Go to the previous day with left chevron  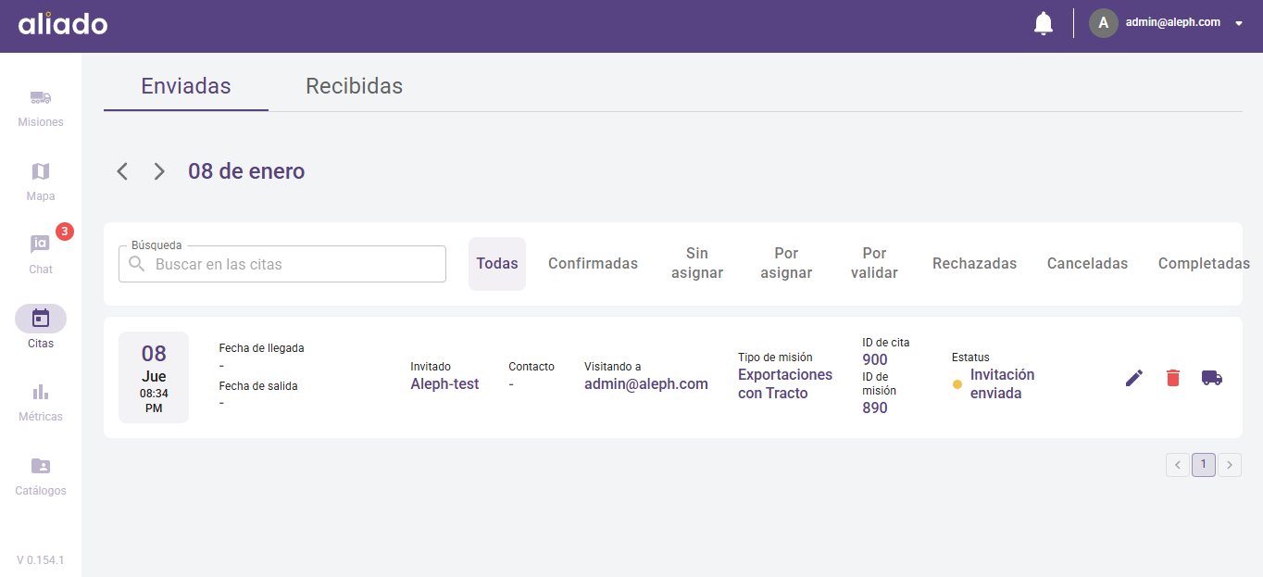(x=122, y=171)
